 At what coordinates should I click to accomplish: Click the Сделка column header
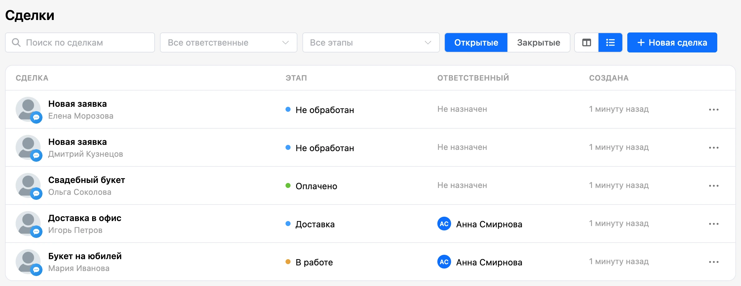pyautogui.click(x=32, y=78)
